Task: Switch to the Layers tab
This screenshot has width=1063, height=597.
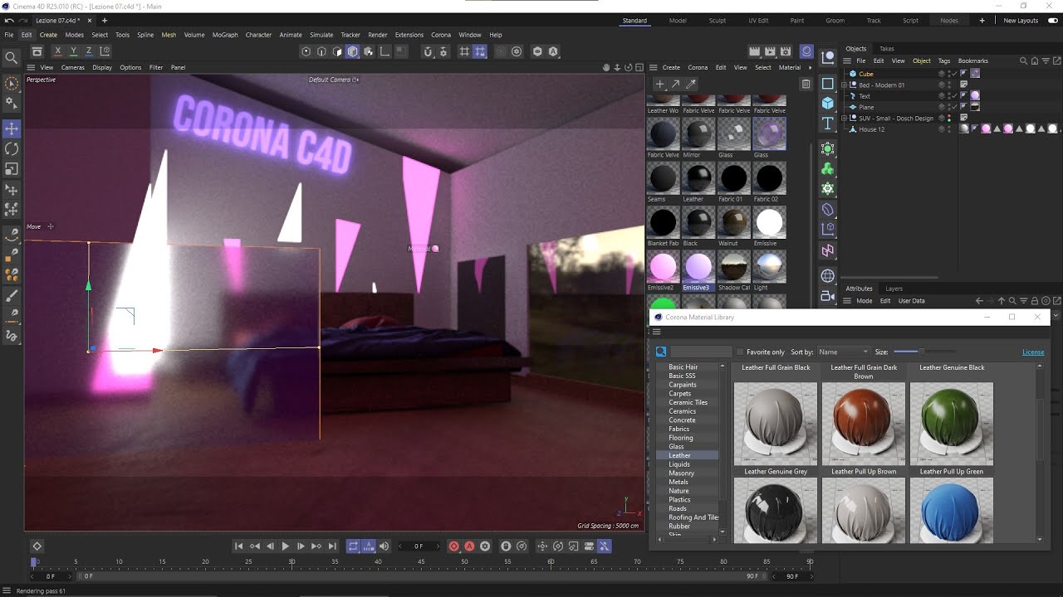Action: pyautogui.click(x=894, y=289)
